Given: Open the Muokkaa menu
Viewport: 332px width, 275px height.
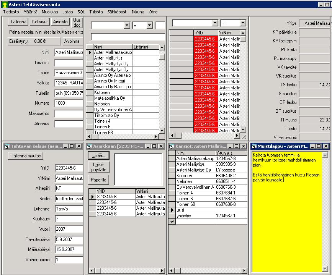Looking at the screenshot, I should click(50, 12).
